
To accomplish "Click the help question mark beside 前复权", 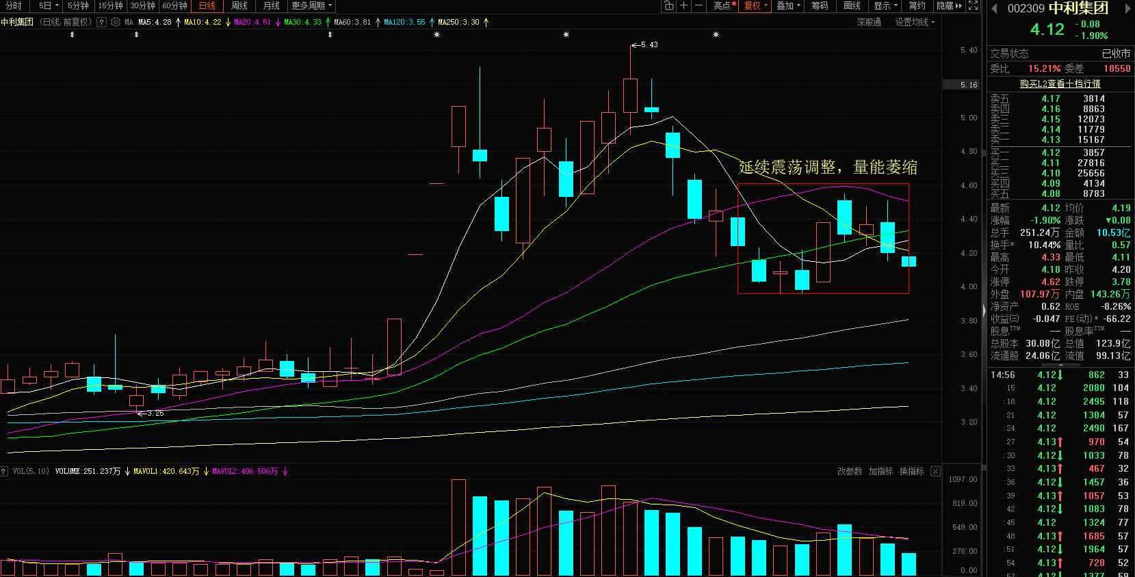I will 101,22.
